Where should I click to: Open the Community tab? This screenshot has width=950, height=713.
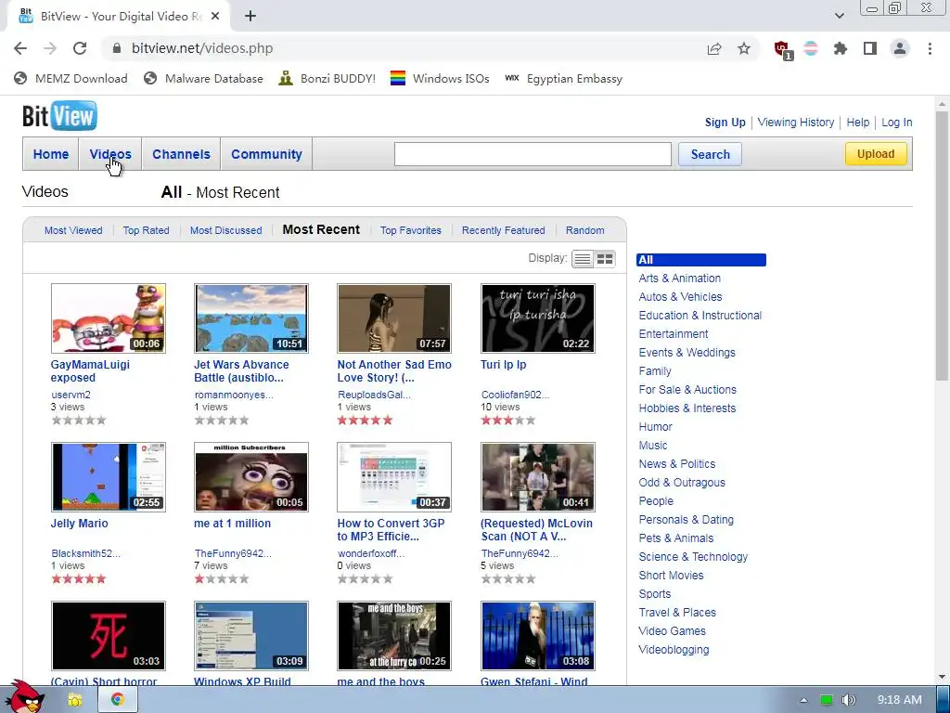click(x=266, y=154)
